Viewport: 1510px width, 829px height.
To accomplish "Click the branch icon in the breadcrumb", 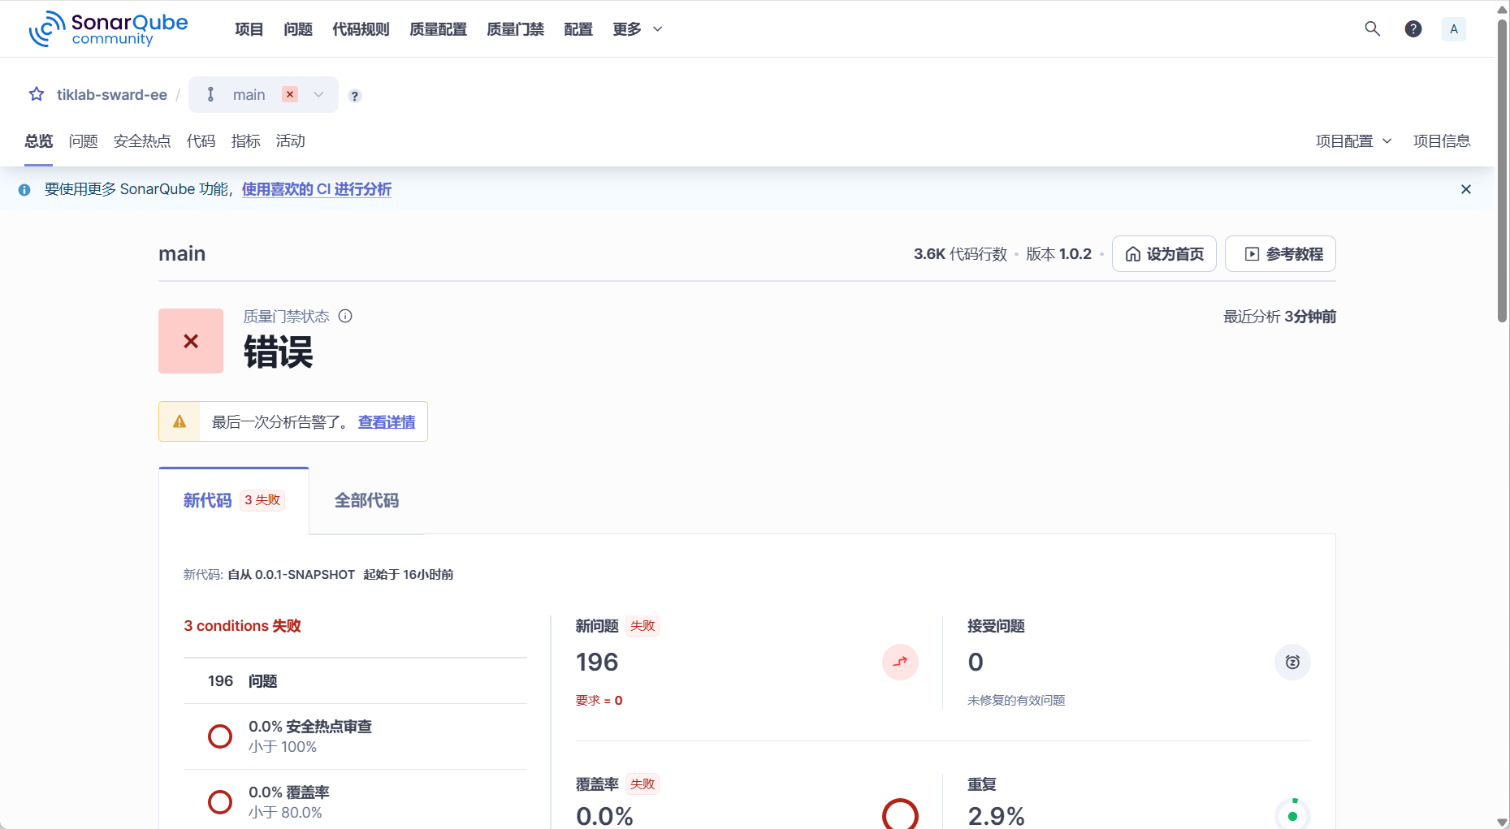I will click(210, 94).
